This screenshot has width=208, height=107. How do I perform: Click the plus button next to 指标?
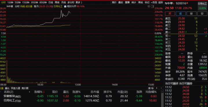tap(157, 88)
